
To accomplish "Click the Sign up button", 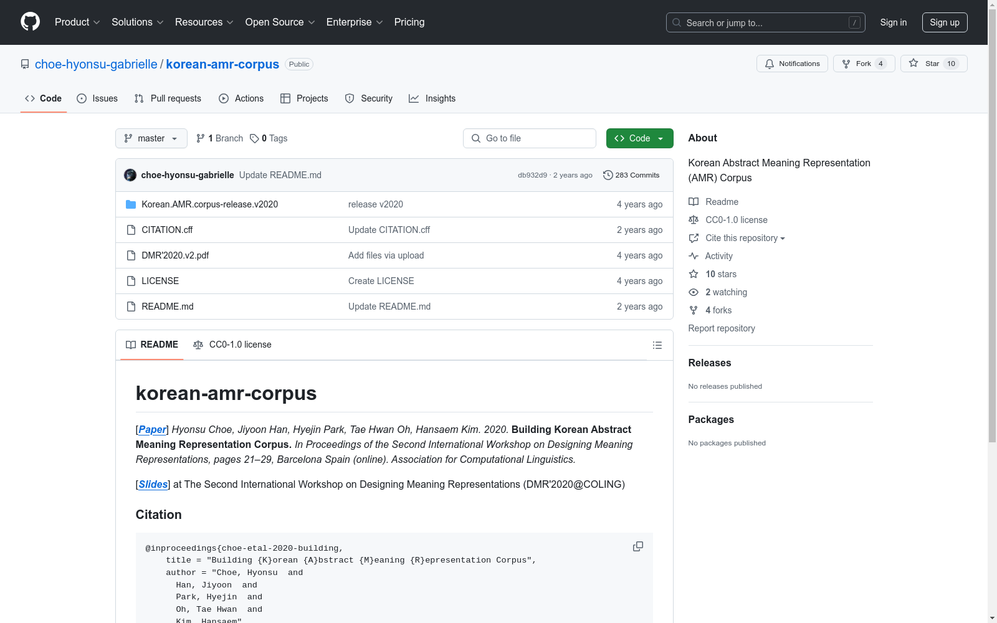I will tap(945, 22).
